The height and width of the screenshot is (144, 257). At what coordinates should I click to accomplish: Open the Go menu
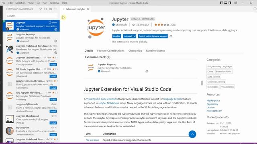[x=38, y=3]
